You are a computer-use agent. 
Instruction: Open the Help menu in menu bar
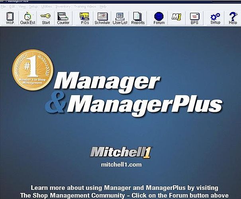point(103,7)
